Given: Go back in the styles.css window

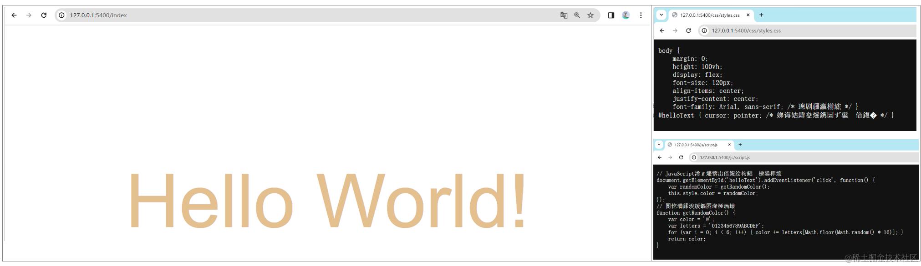Looking at the screenshot, I should point(662,30).
